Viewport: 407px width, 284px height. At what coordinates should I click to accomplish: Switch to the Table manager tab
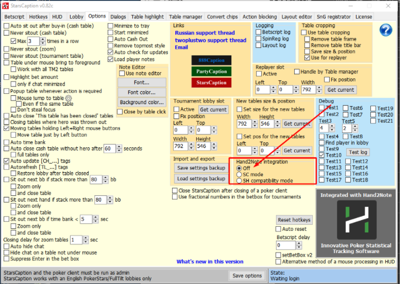click(x=185, y=17)
